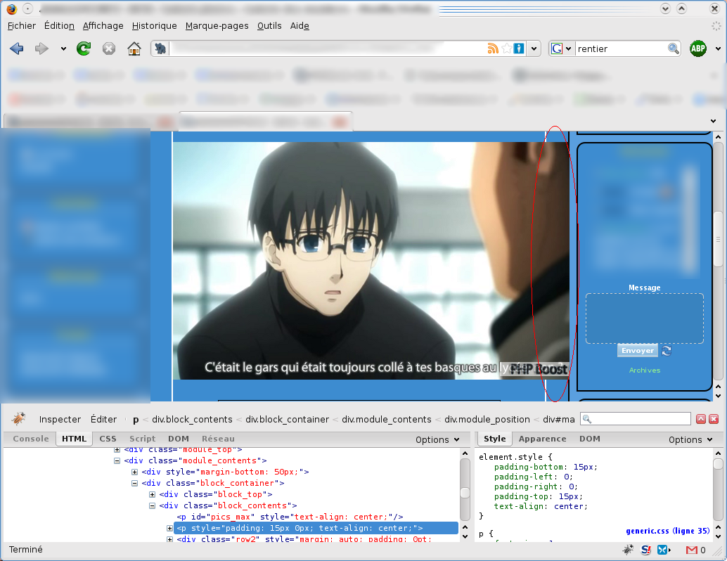Click inside the Message text area
Image resolution: width=727 pixels, height=561 pixels.
click(644, 318)
